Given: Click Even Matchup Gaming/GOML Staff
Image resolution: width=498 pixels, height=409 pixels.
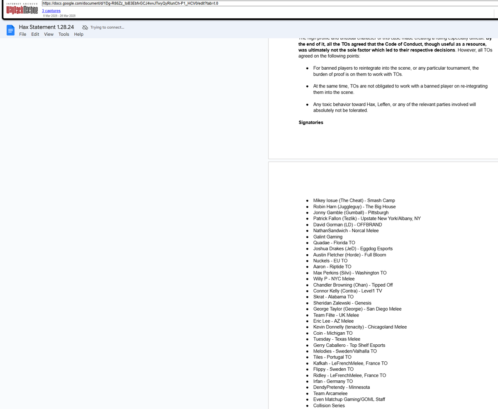Looking at the screenshot, I should pyautogui.click(x=349, y=399).
